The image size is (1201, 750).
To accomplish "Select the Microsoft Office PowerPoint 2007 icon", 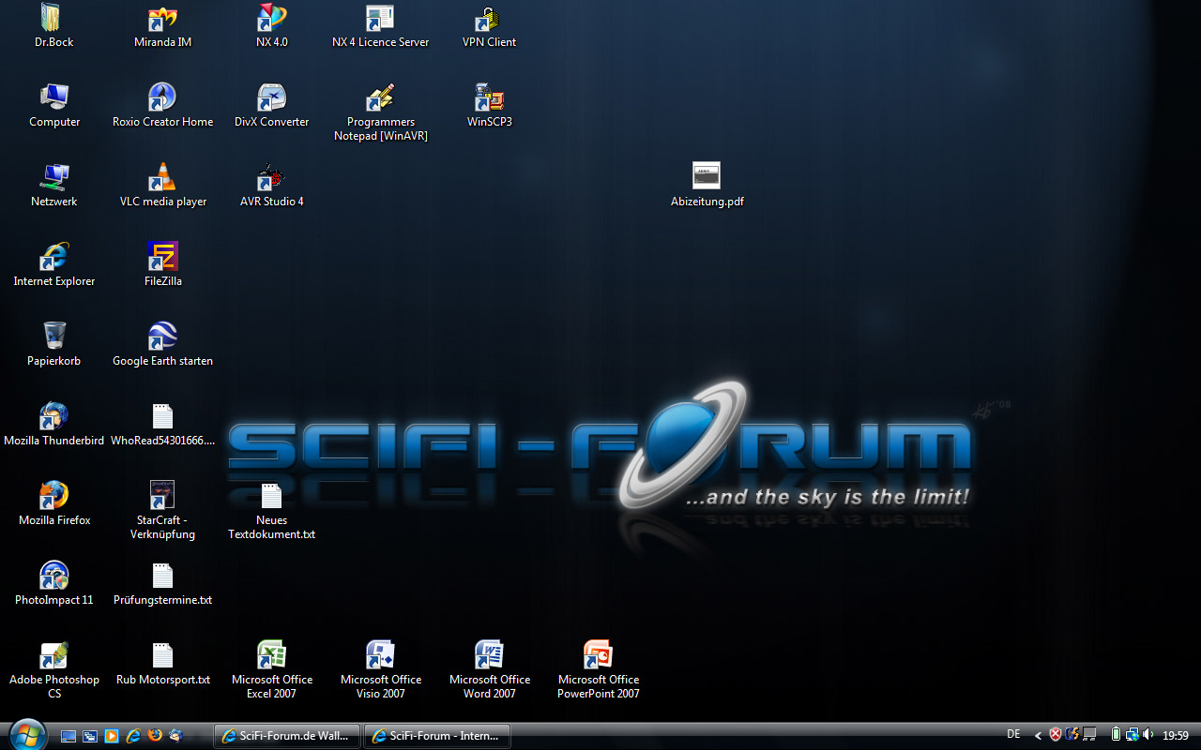I will point(598,655).
